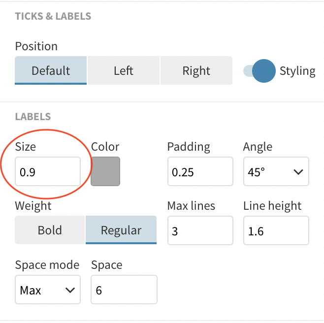Click the label Size input field
Image resolution: width=324 pixels, height=323 pixels.
click(47, 172)
